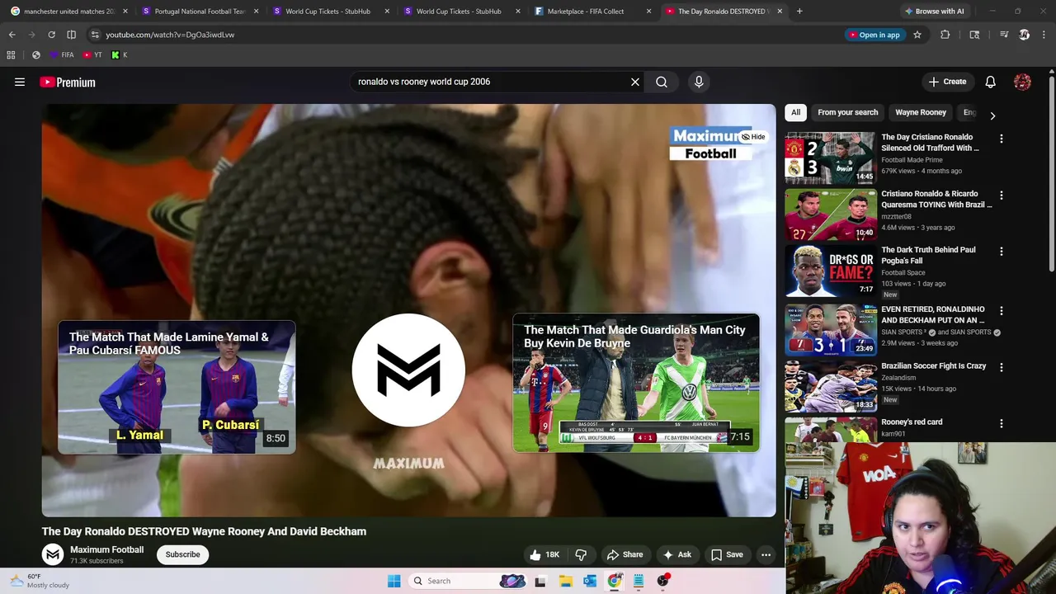Open Windows Start menu
1056x594 pixels.
pyautogui.click(x=394, y=581)
